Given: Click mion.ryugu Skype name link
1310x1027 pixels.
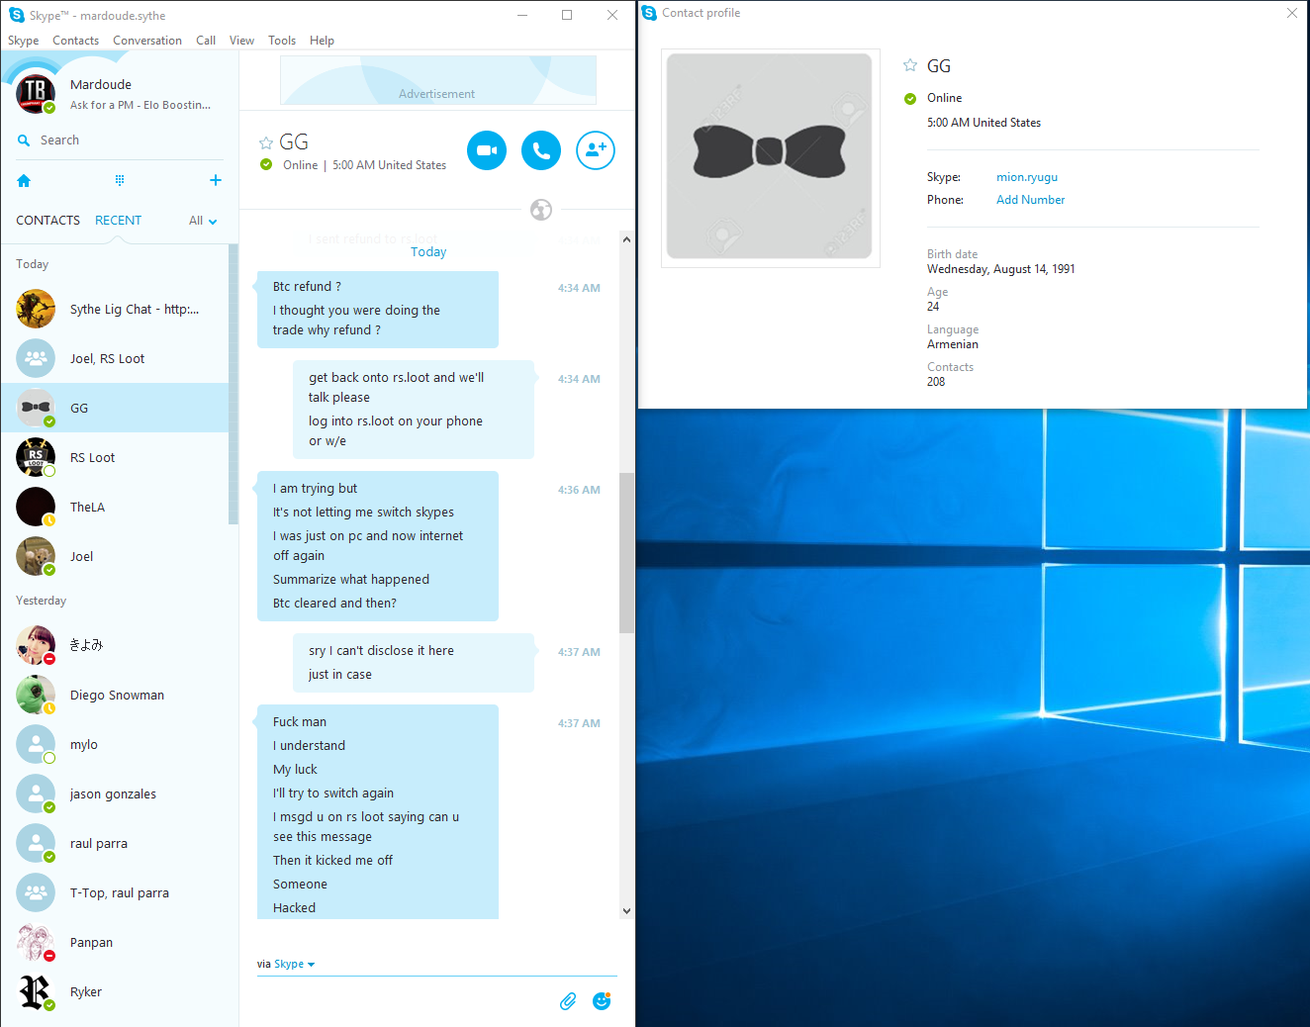Looking at the screenshot, I should pos(1027,177).
